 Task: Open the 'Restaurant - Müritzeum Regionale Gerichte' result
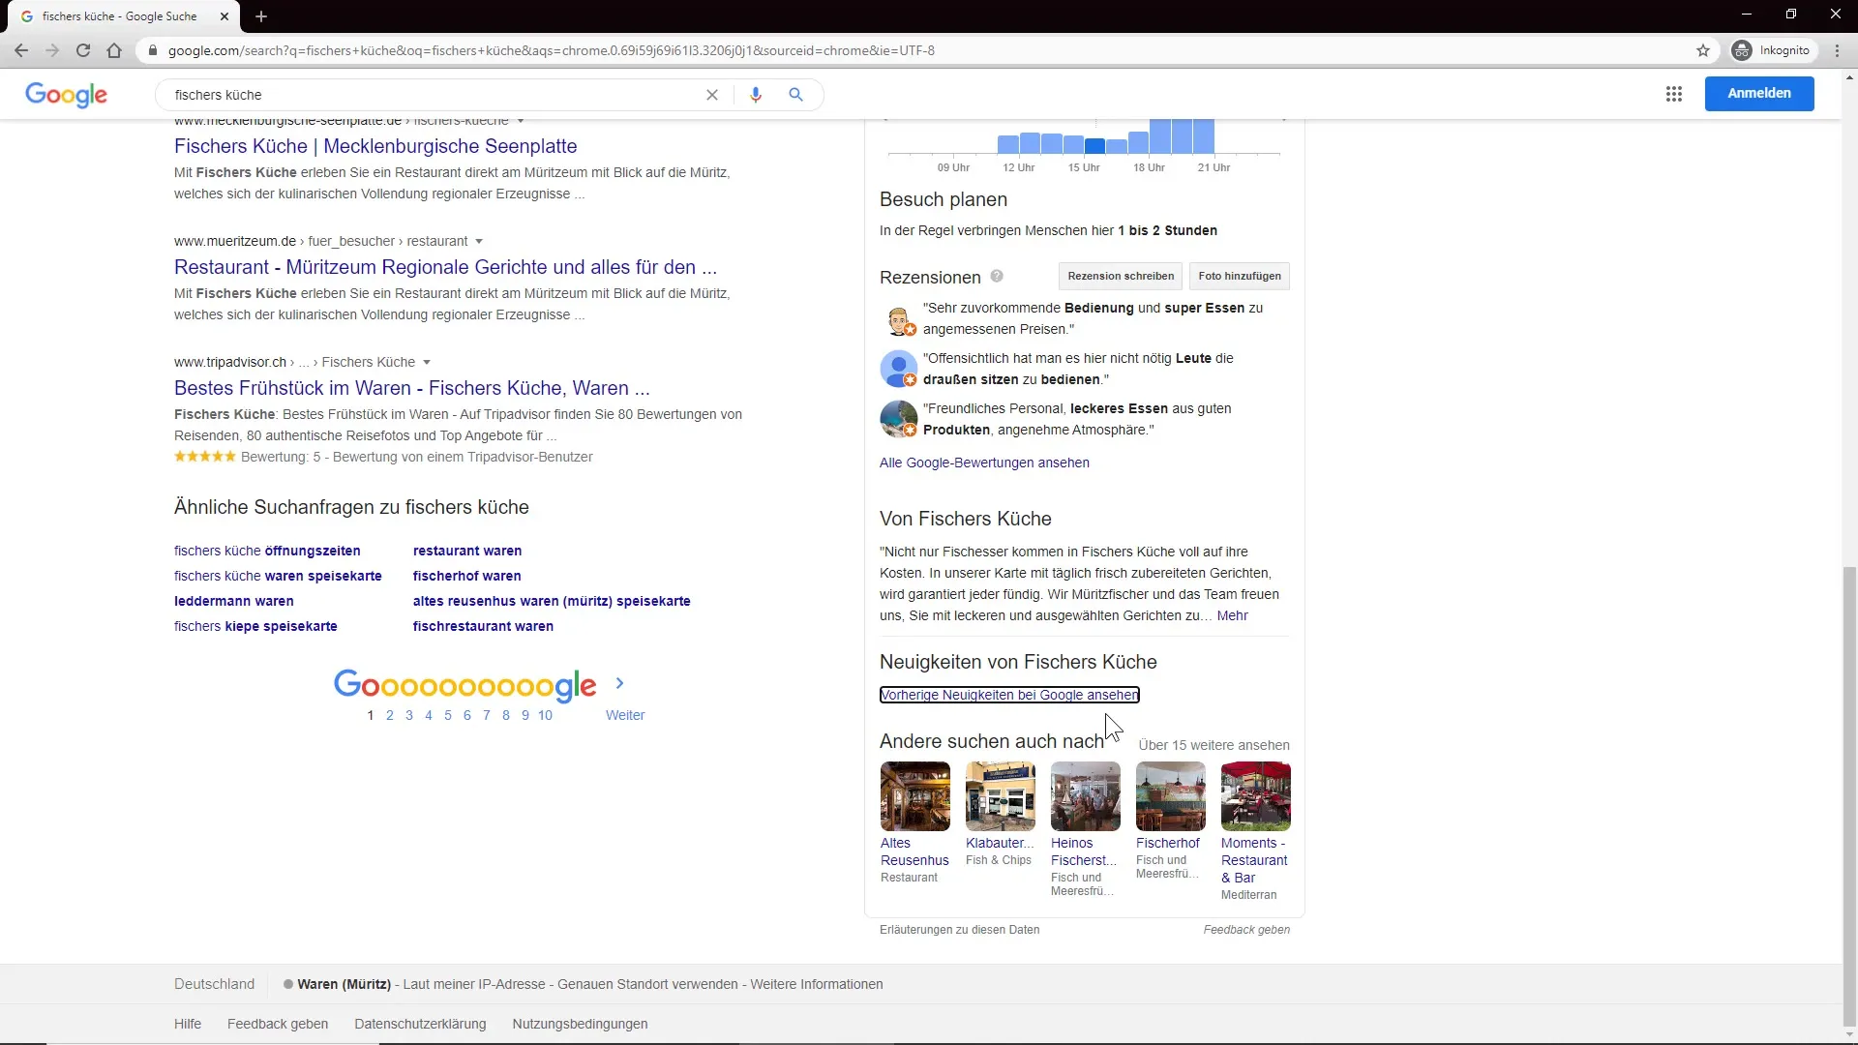click(445, 267)
